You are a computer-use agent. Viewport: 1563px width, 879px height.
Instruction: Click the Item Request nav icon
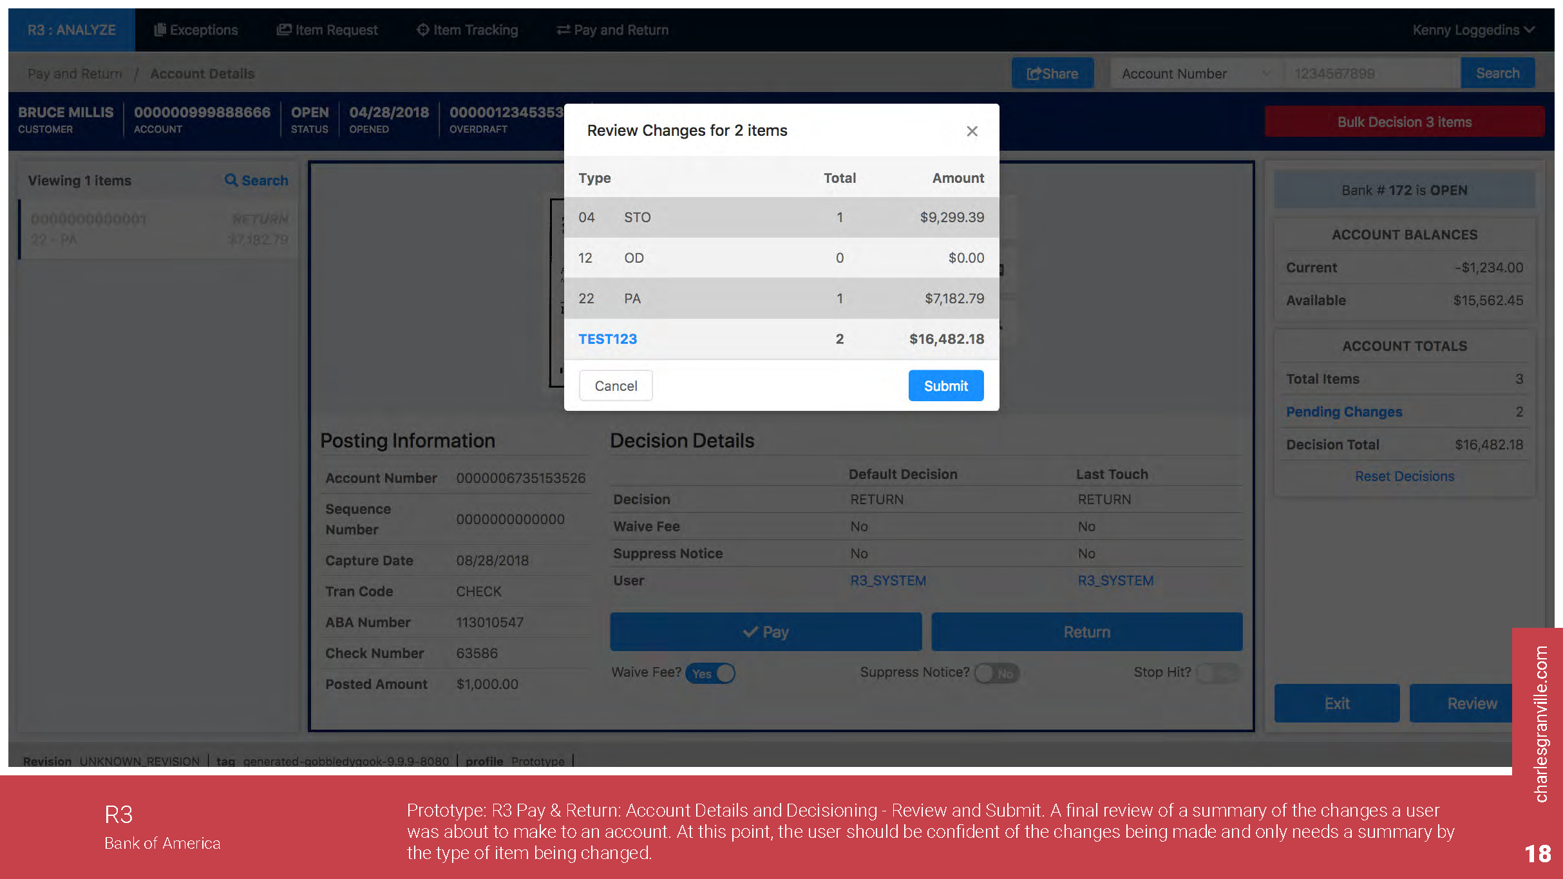coord(283,30)
